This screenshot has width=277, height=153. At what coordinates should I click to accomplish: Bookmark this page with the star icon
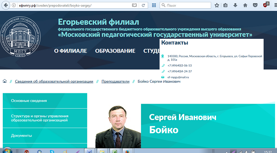click(x=217, y=5)
